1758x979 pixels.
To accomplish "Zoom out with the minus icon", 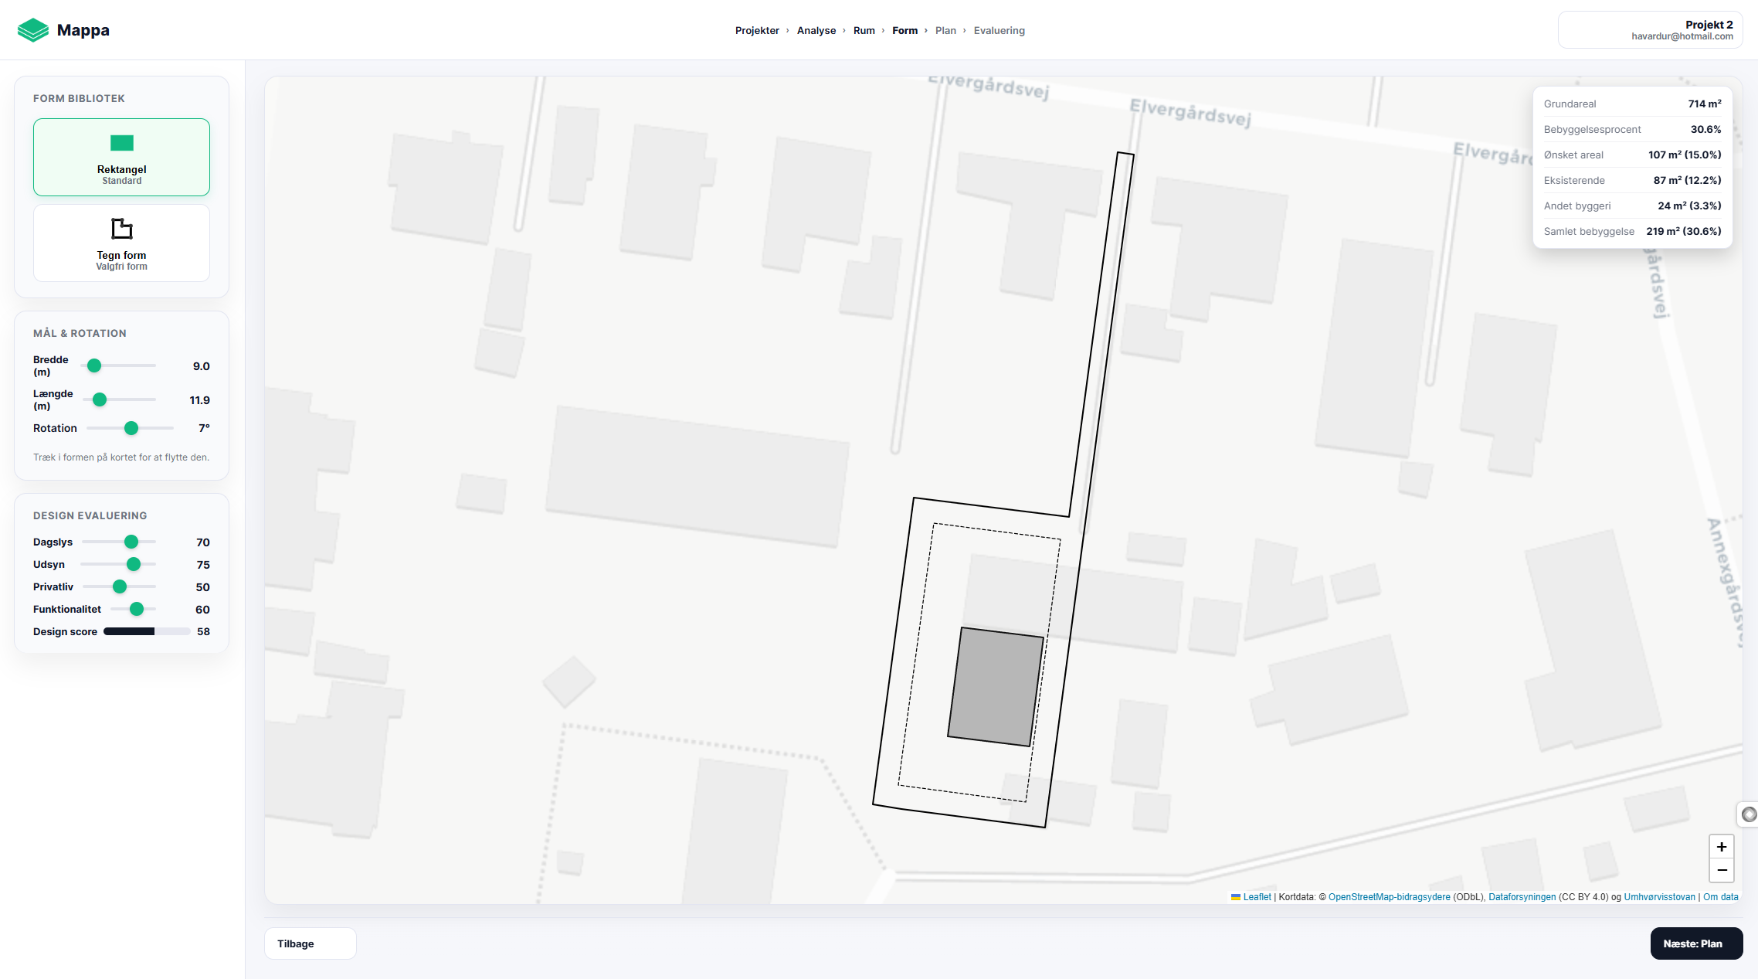I will pyautogui.click(x=1722, y=870).
